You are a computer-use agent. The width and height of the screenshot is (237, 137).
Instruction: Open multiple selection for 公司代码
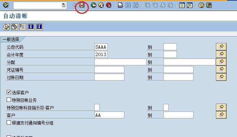coord(221,46)
